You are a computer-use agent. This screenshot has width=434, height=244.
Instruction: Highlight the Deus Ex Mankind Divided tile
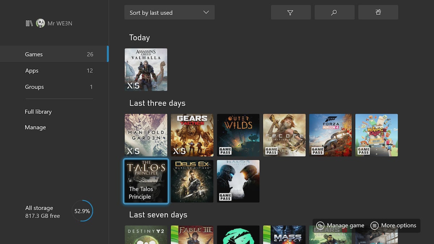tap(192, 181)
